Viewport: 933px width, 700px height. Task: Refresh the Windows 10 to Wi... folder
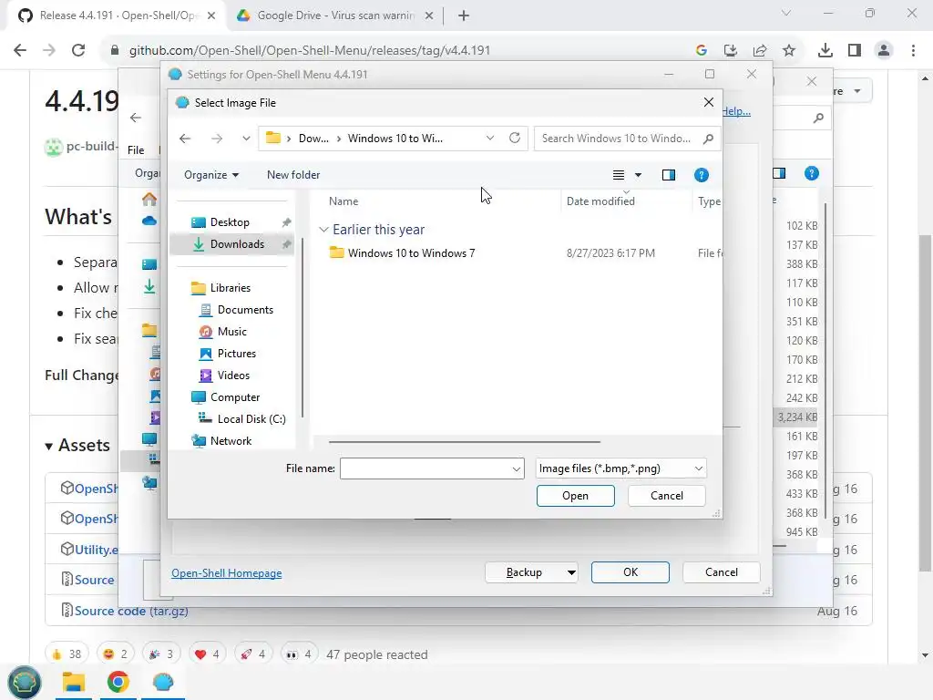(515, 139)
